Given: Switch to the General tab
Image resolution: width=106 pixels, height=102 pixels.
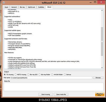Looking at the screenshot, I should point(14,7).
